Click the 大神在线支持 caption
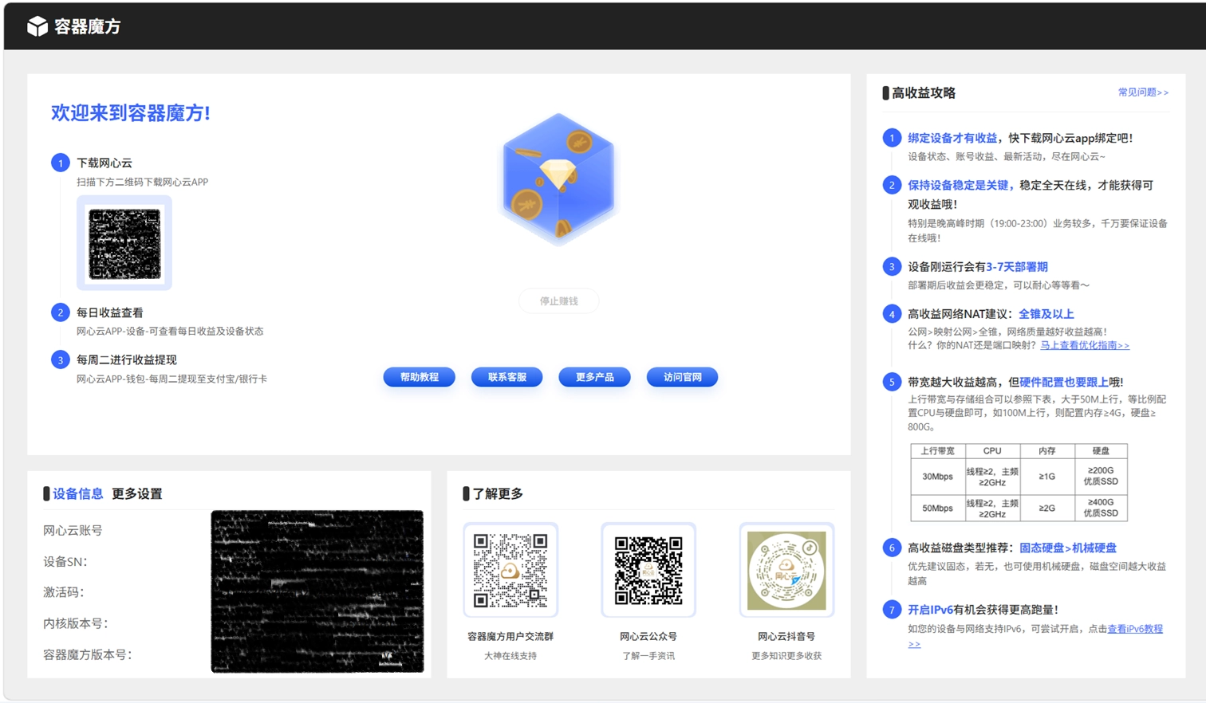 510,656
